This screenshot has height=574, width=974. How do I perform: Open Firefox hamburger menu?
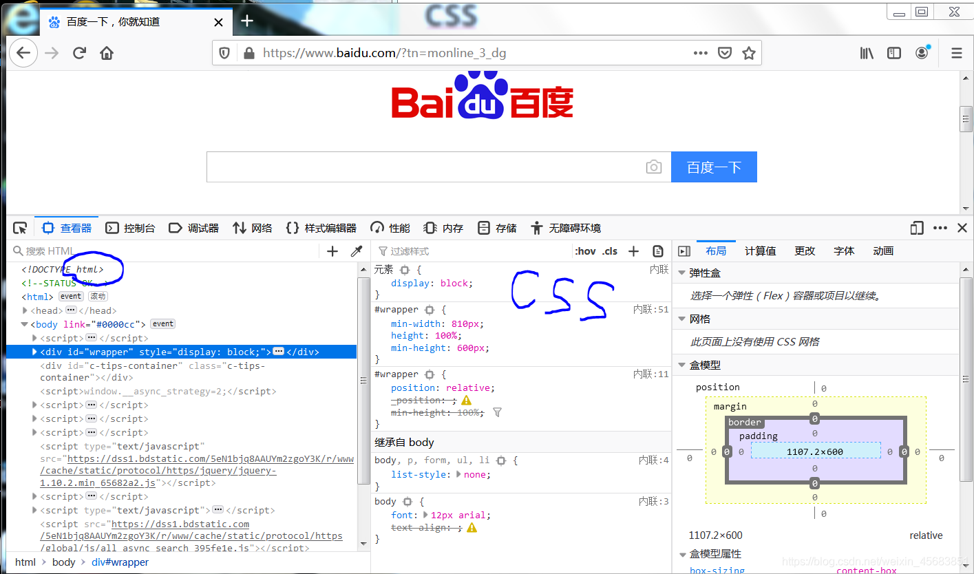[x=956, y=53]
